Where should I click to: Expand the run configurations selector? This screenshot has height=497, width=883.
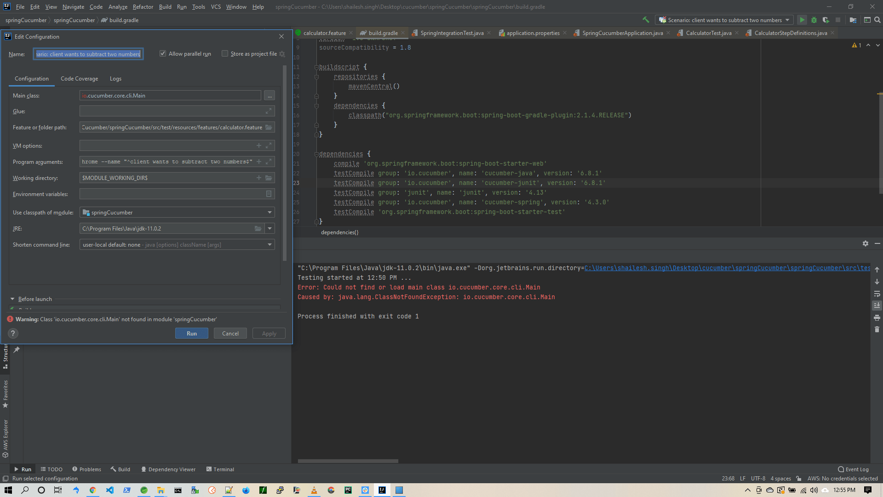(x=788, y=20)
